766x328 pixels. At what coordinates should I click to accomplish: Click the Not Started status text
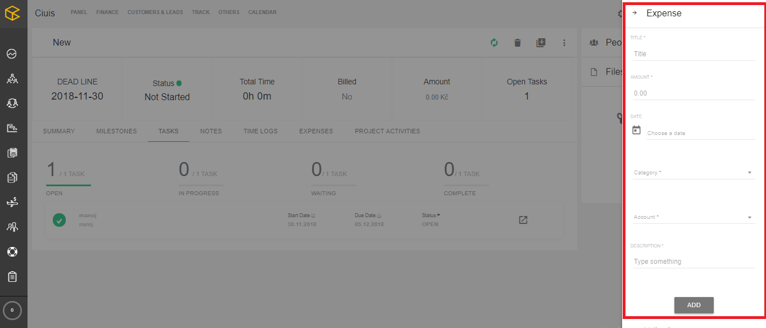coord(167,97)
